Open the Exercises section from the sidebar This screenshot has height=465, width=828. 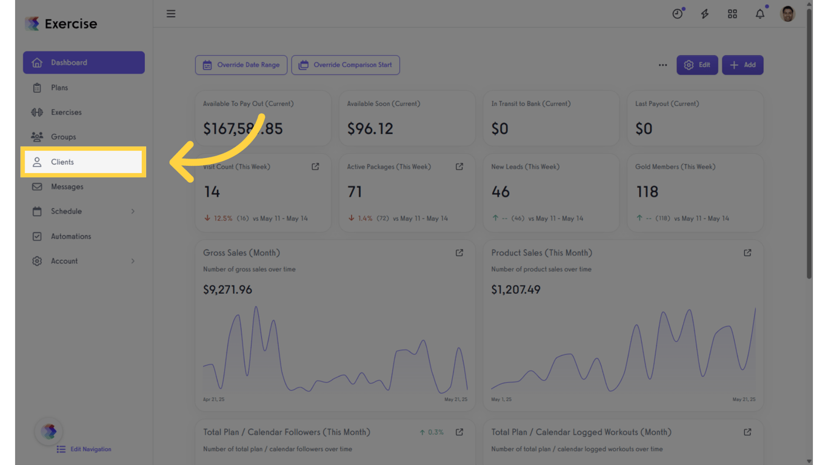pos(65,112)
